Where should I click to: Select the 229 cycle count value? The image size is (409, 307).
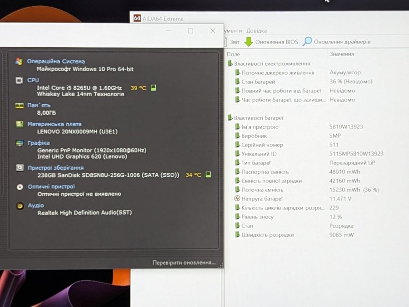click(x=334, y=208)
